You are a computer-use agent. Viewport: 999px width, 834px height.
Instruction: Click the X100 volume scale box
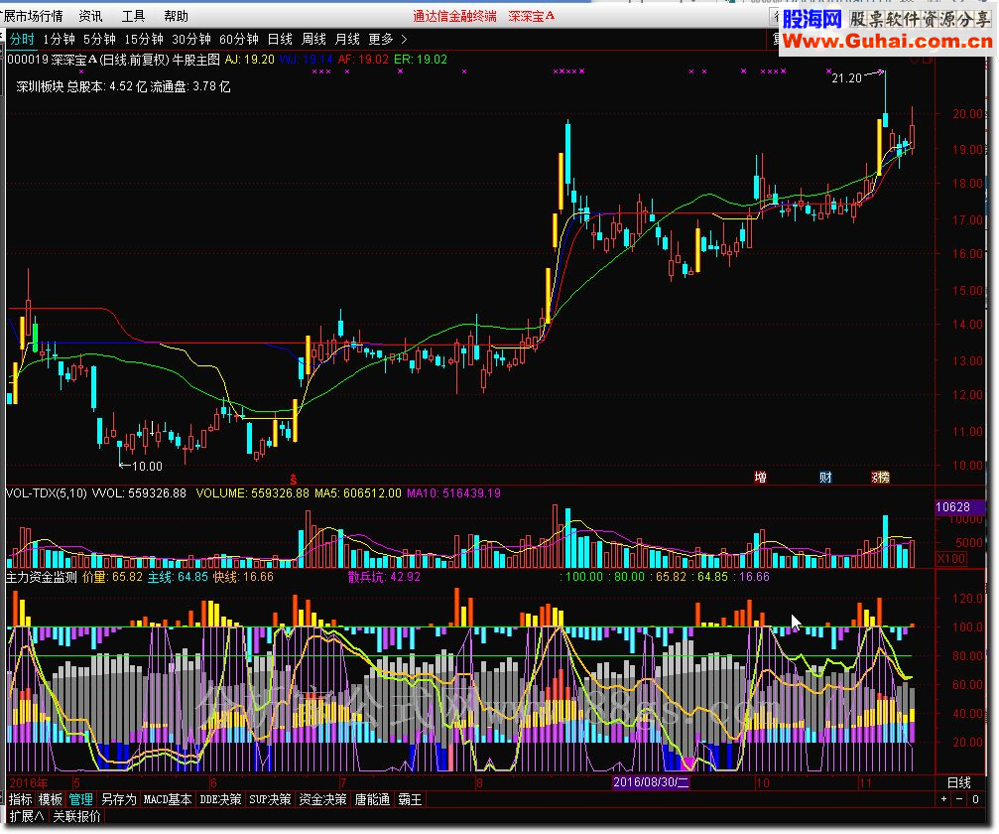tap(950, 559)
